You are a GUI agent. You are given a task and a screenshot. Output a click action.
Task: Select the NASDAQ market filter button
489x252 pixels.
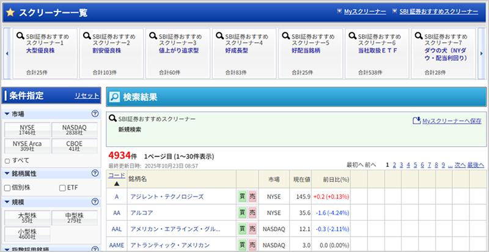(x=75, y=129)
